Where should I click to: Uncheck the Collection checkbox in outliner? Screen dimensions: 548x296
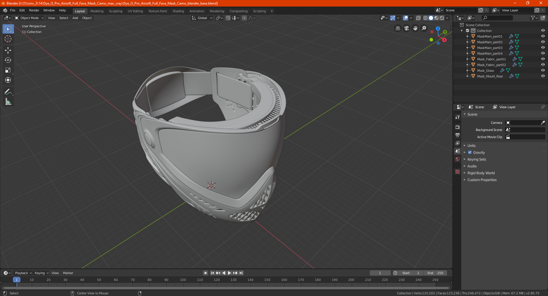pyautogui.click(x=468, y=30)
